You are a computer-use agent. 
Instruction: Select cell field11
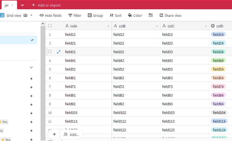pyautogui.click(x=88, y=34)
